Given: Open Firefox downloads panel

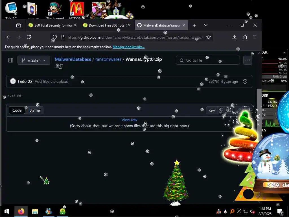Looking at the screenshot, I should coord(235,37).
